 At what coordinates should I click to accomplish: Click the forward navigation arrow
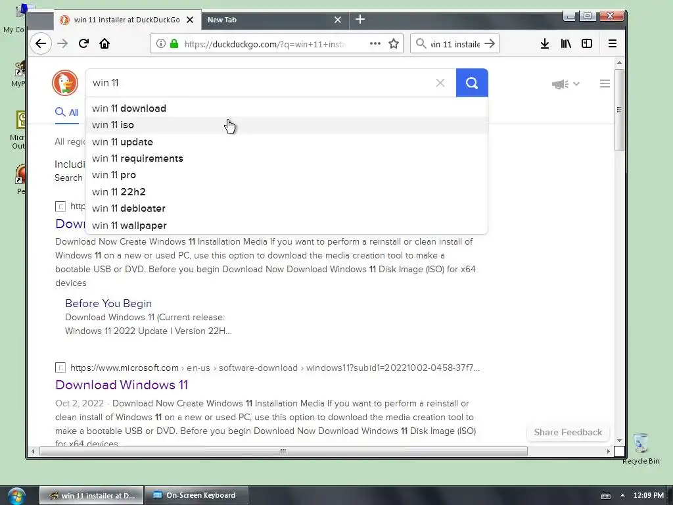[x=62, y=43]
